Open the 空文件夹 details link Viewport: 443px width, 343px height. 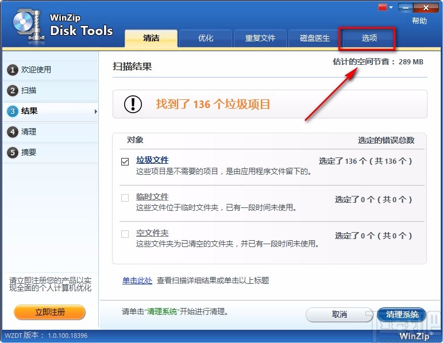(x=152, y=233)
